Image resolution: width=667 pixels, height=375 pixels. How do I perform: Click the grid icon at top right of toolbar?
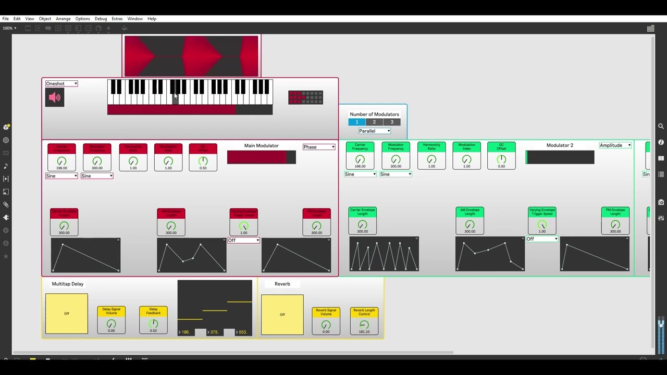[650, 29]
